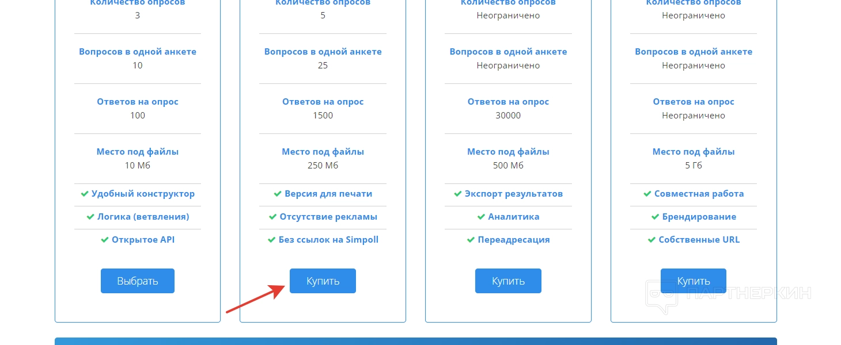Click Место под файлы heading with 5 Гб
The height and width of the screenshot is (345, 841).
(x=694, y=152)
